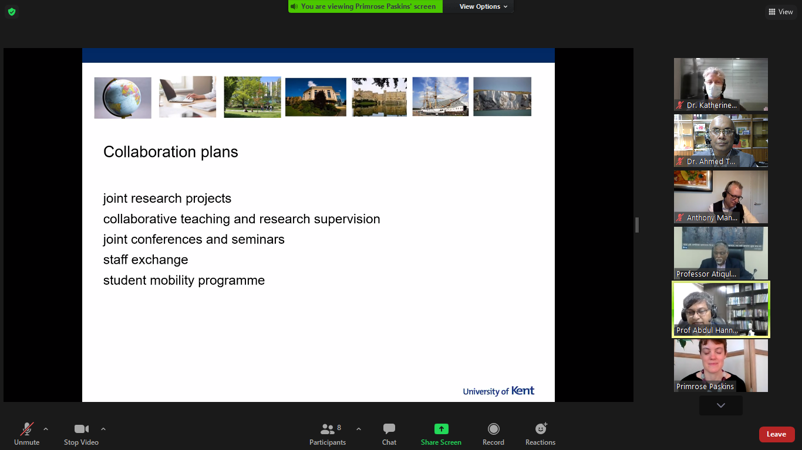Leave the meeting
This screenshot has width=802, height=450.
776,434
